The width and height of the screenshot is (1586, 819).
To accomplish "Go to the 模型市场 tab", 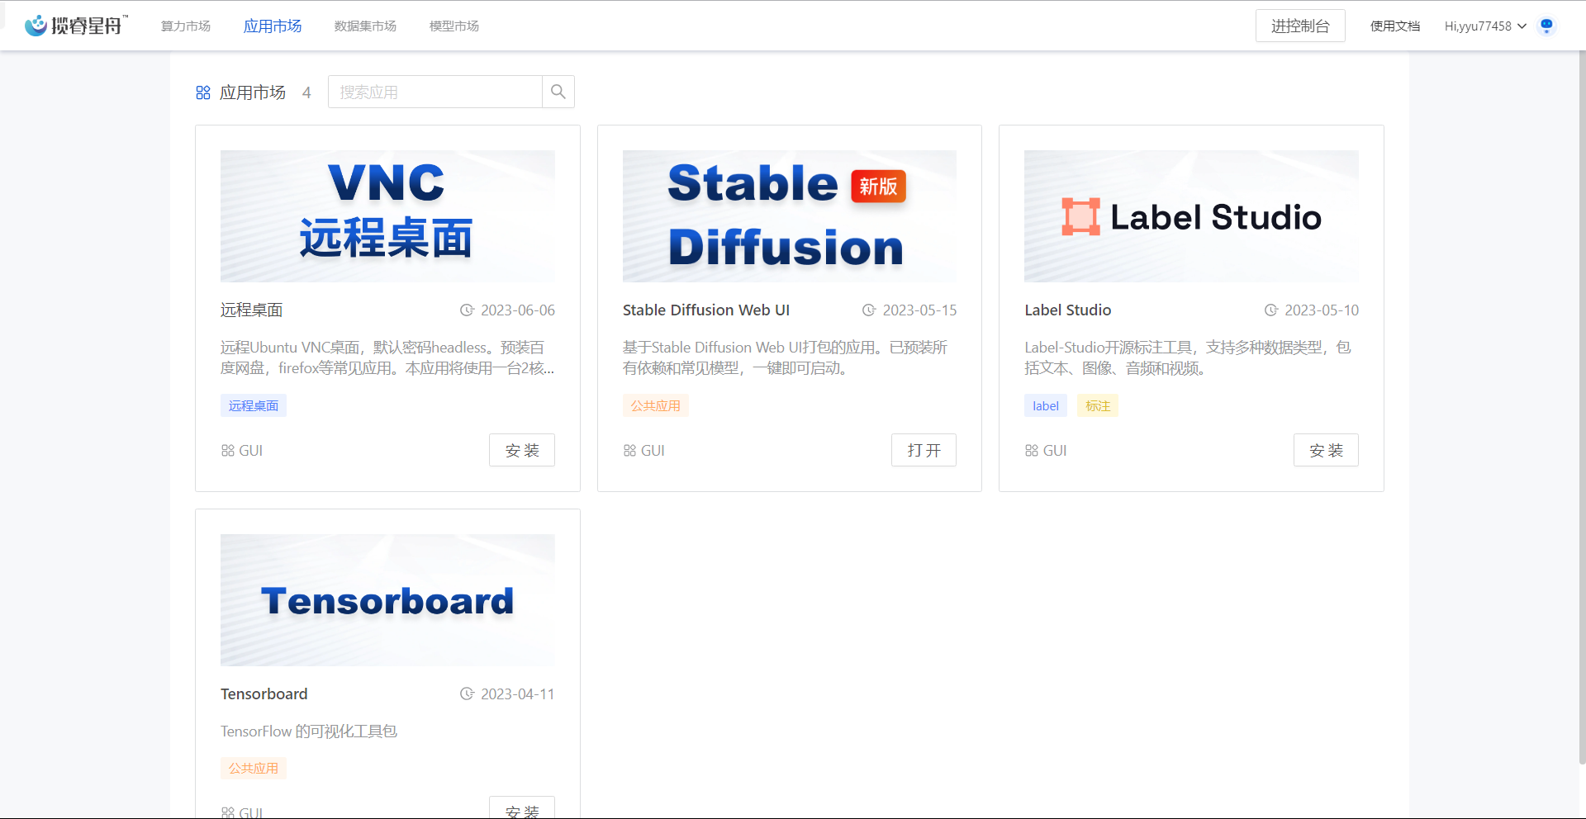I will 454,26.
